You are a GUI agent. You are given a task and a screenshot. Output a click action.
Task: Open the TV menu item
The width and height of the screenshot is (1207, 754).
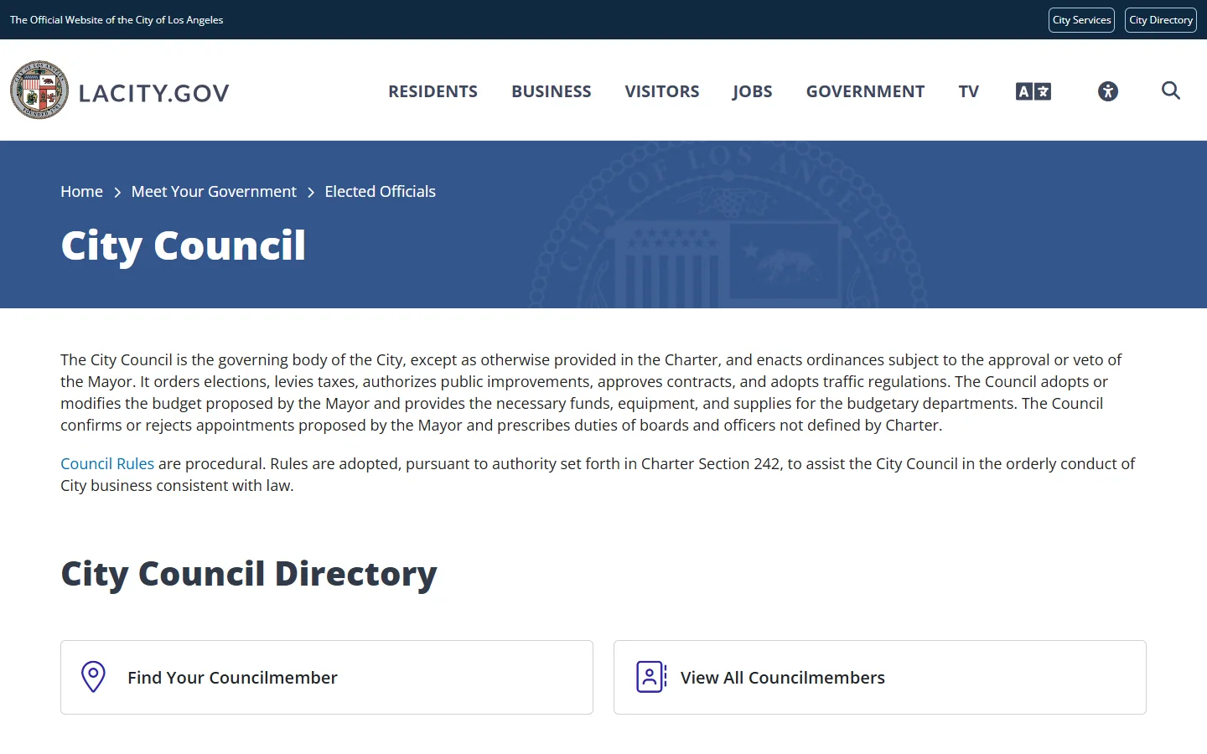click(x=969, y=91)
